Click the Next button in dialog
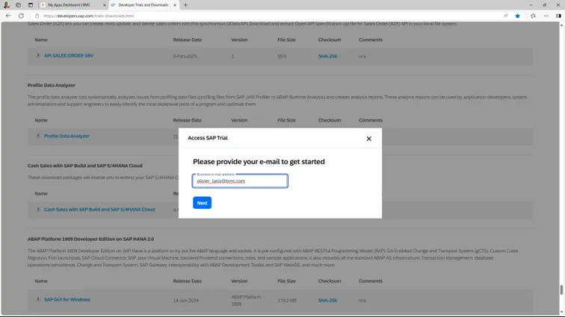Screen dimensions: 565x317 [x=202, y=203]
